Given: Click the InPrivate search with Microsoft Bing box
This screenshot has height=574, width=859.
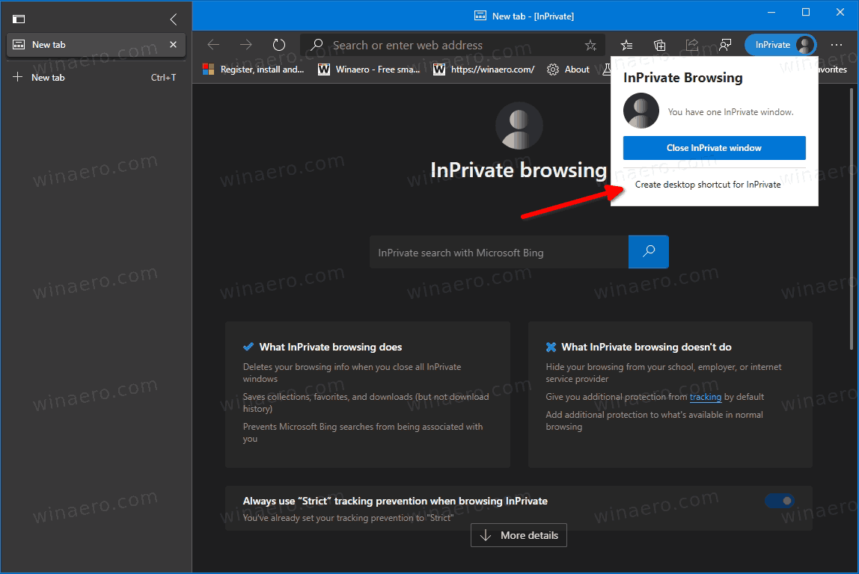Looking at the screenshot, I should click(x=498, y=253).
